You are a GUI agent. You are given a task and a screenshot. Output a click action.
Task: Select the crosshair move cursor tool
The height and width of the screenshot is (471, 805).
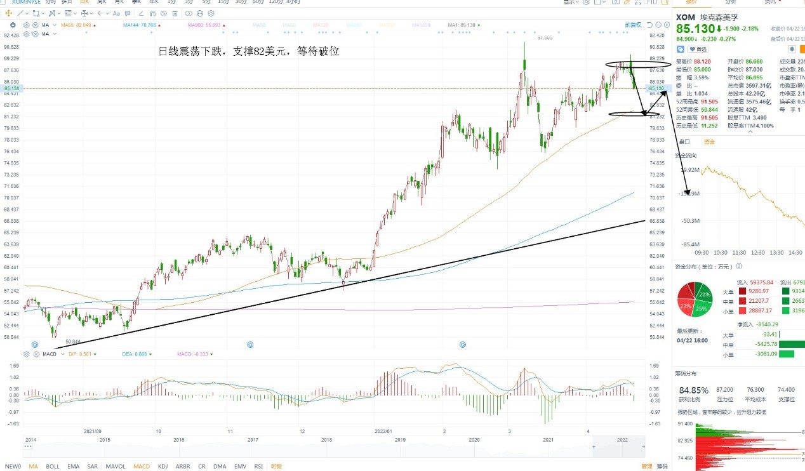8,13
